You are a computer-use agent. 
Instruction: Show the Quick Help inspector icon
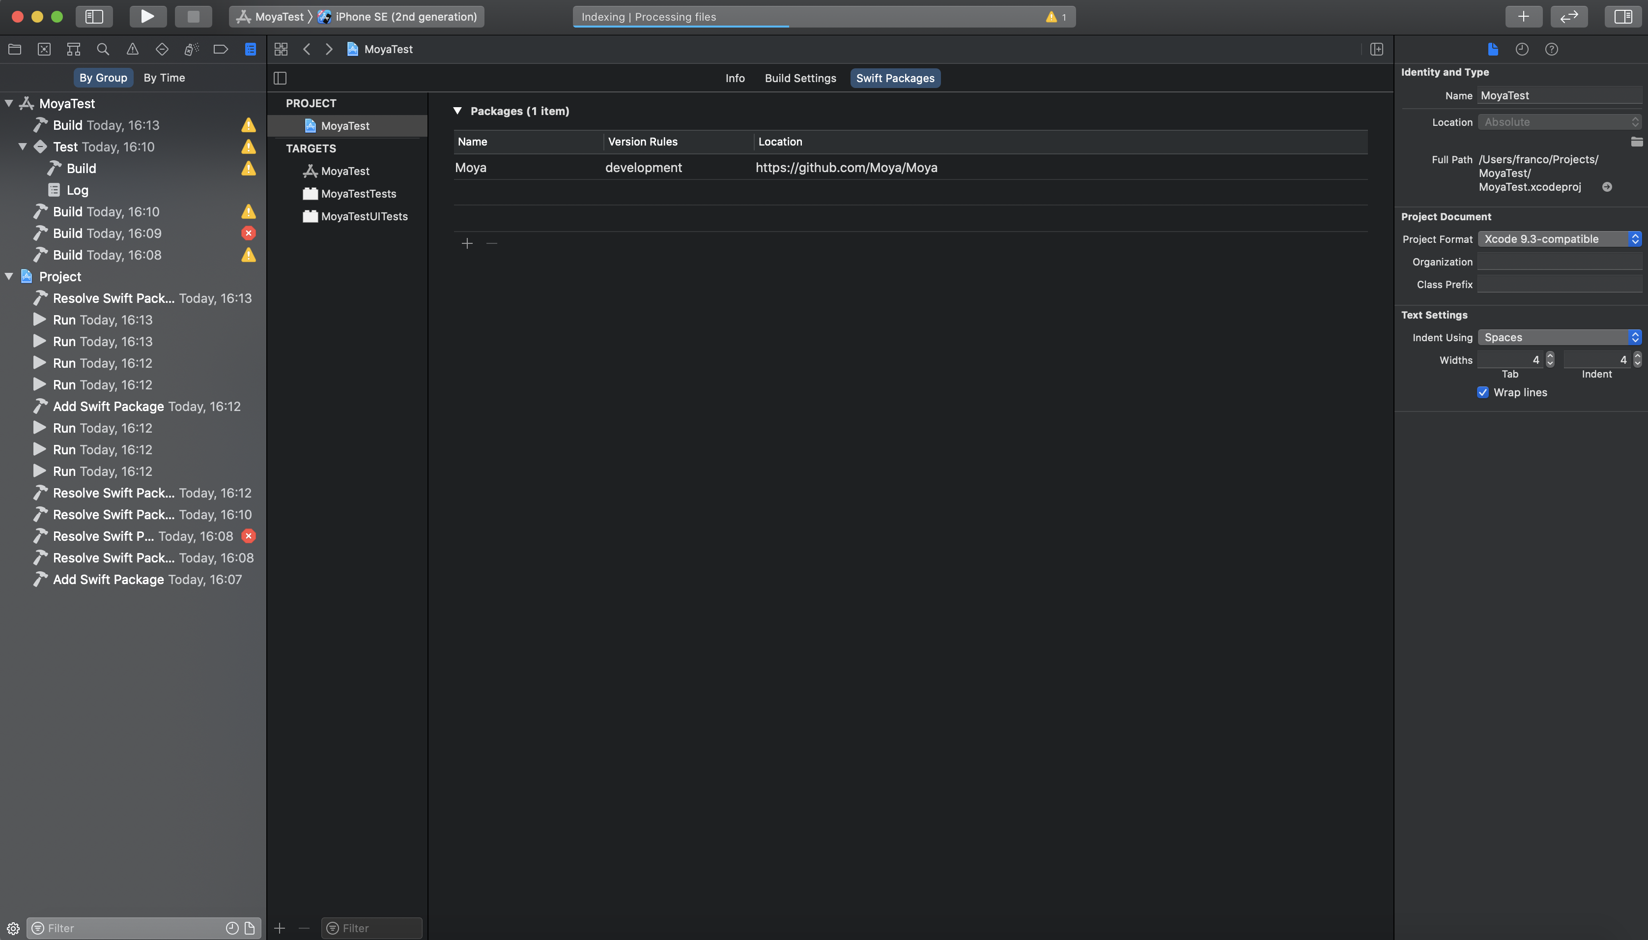[x=1551, y=49]
